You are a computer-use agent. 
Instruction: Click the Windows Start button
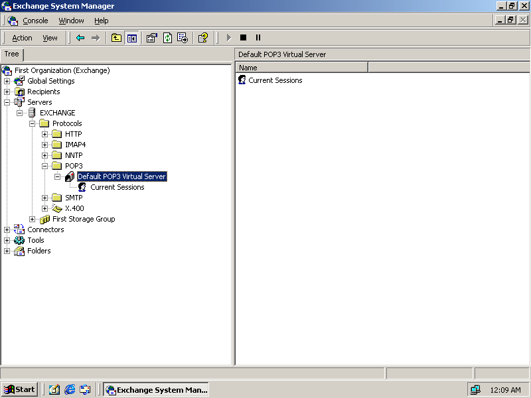point(20,389)
